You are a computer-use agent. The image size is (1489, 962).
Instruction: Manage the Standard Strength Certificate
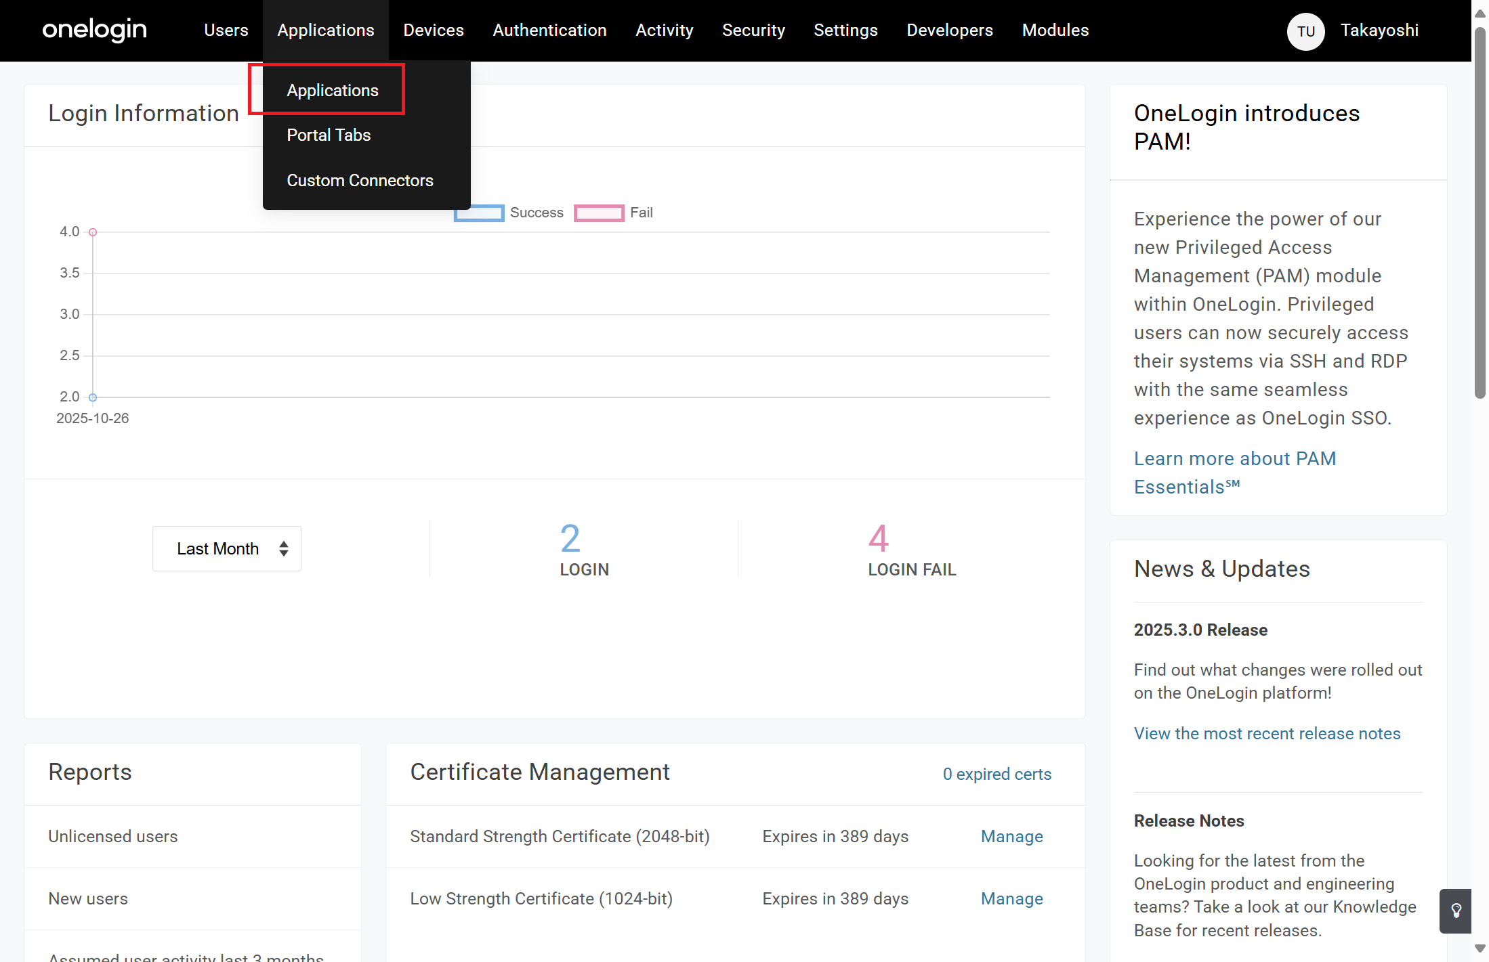(x=1011, y=836)
